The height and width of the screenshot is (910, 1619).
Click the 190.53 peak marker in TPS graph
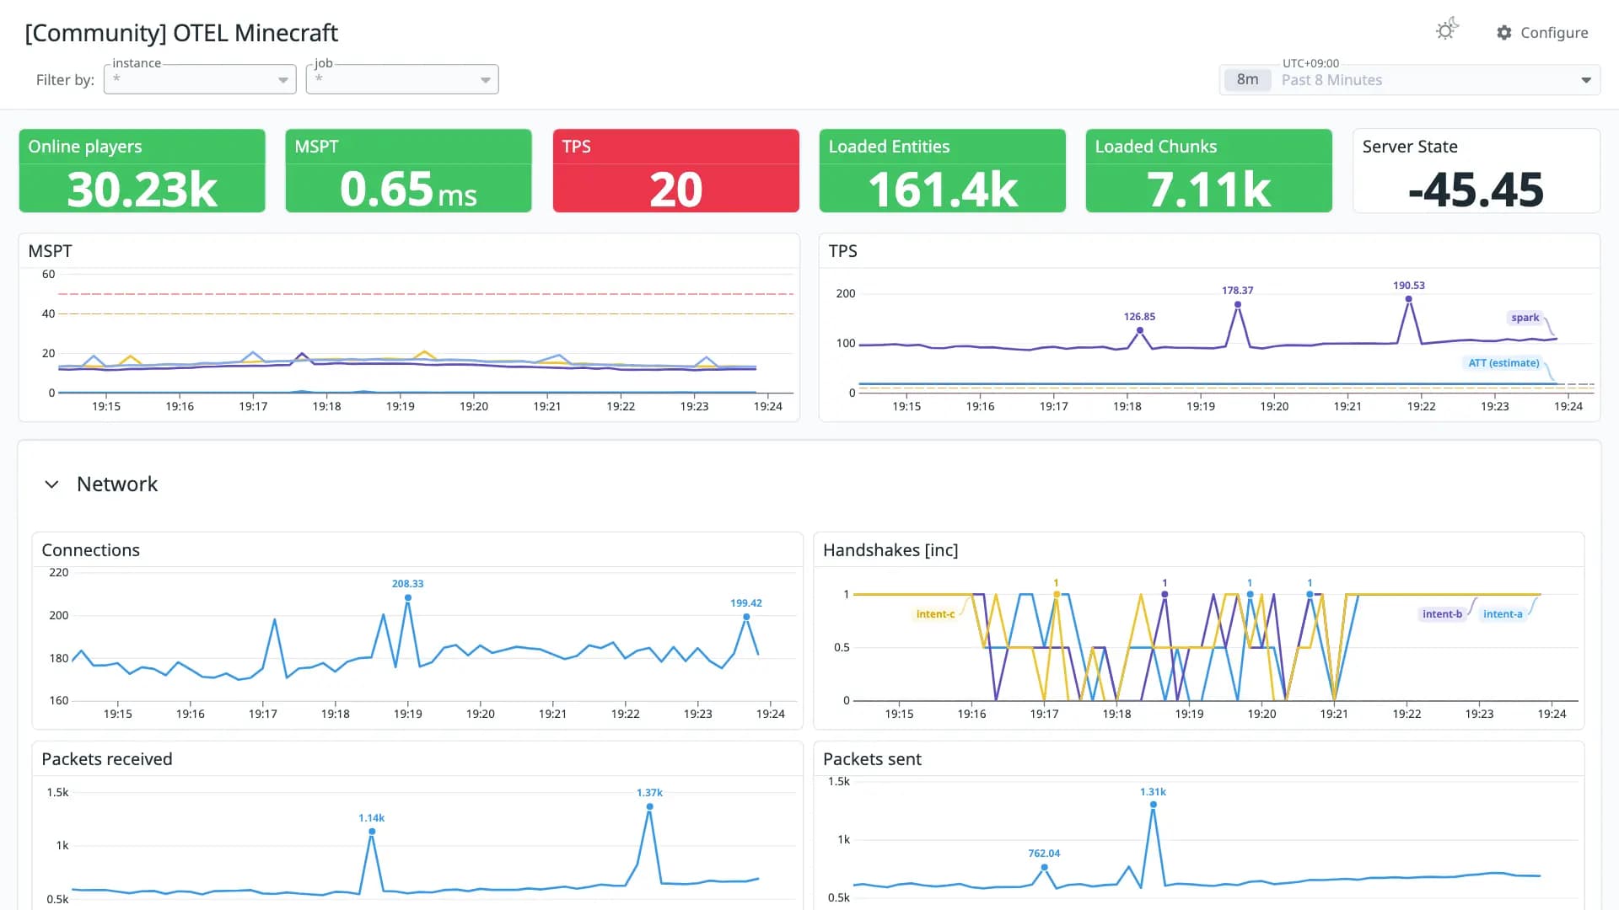point(1408,299)
